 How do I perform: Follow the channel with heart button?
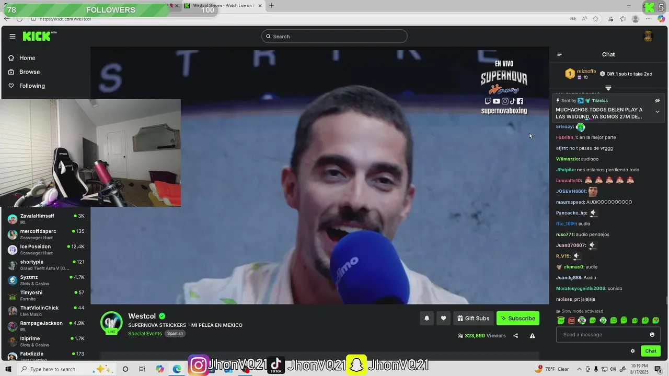[443, 318]
